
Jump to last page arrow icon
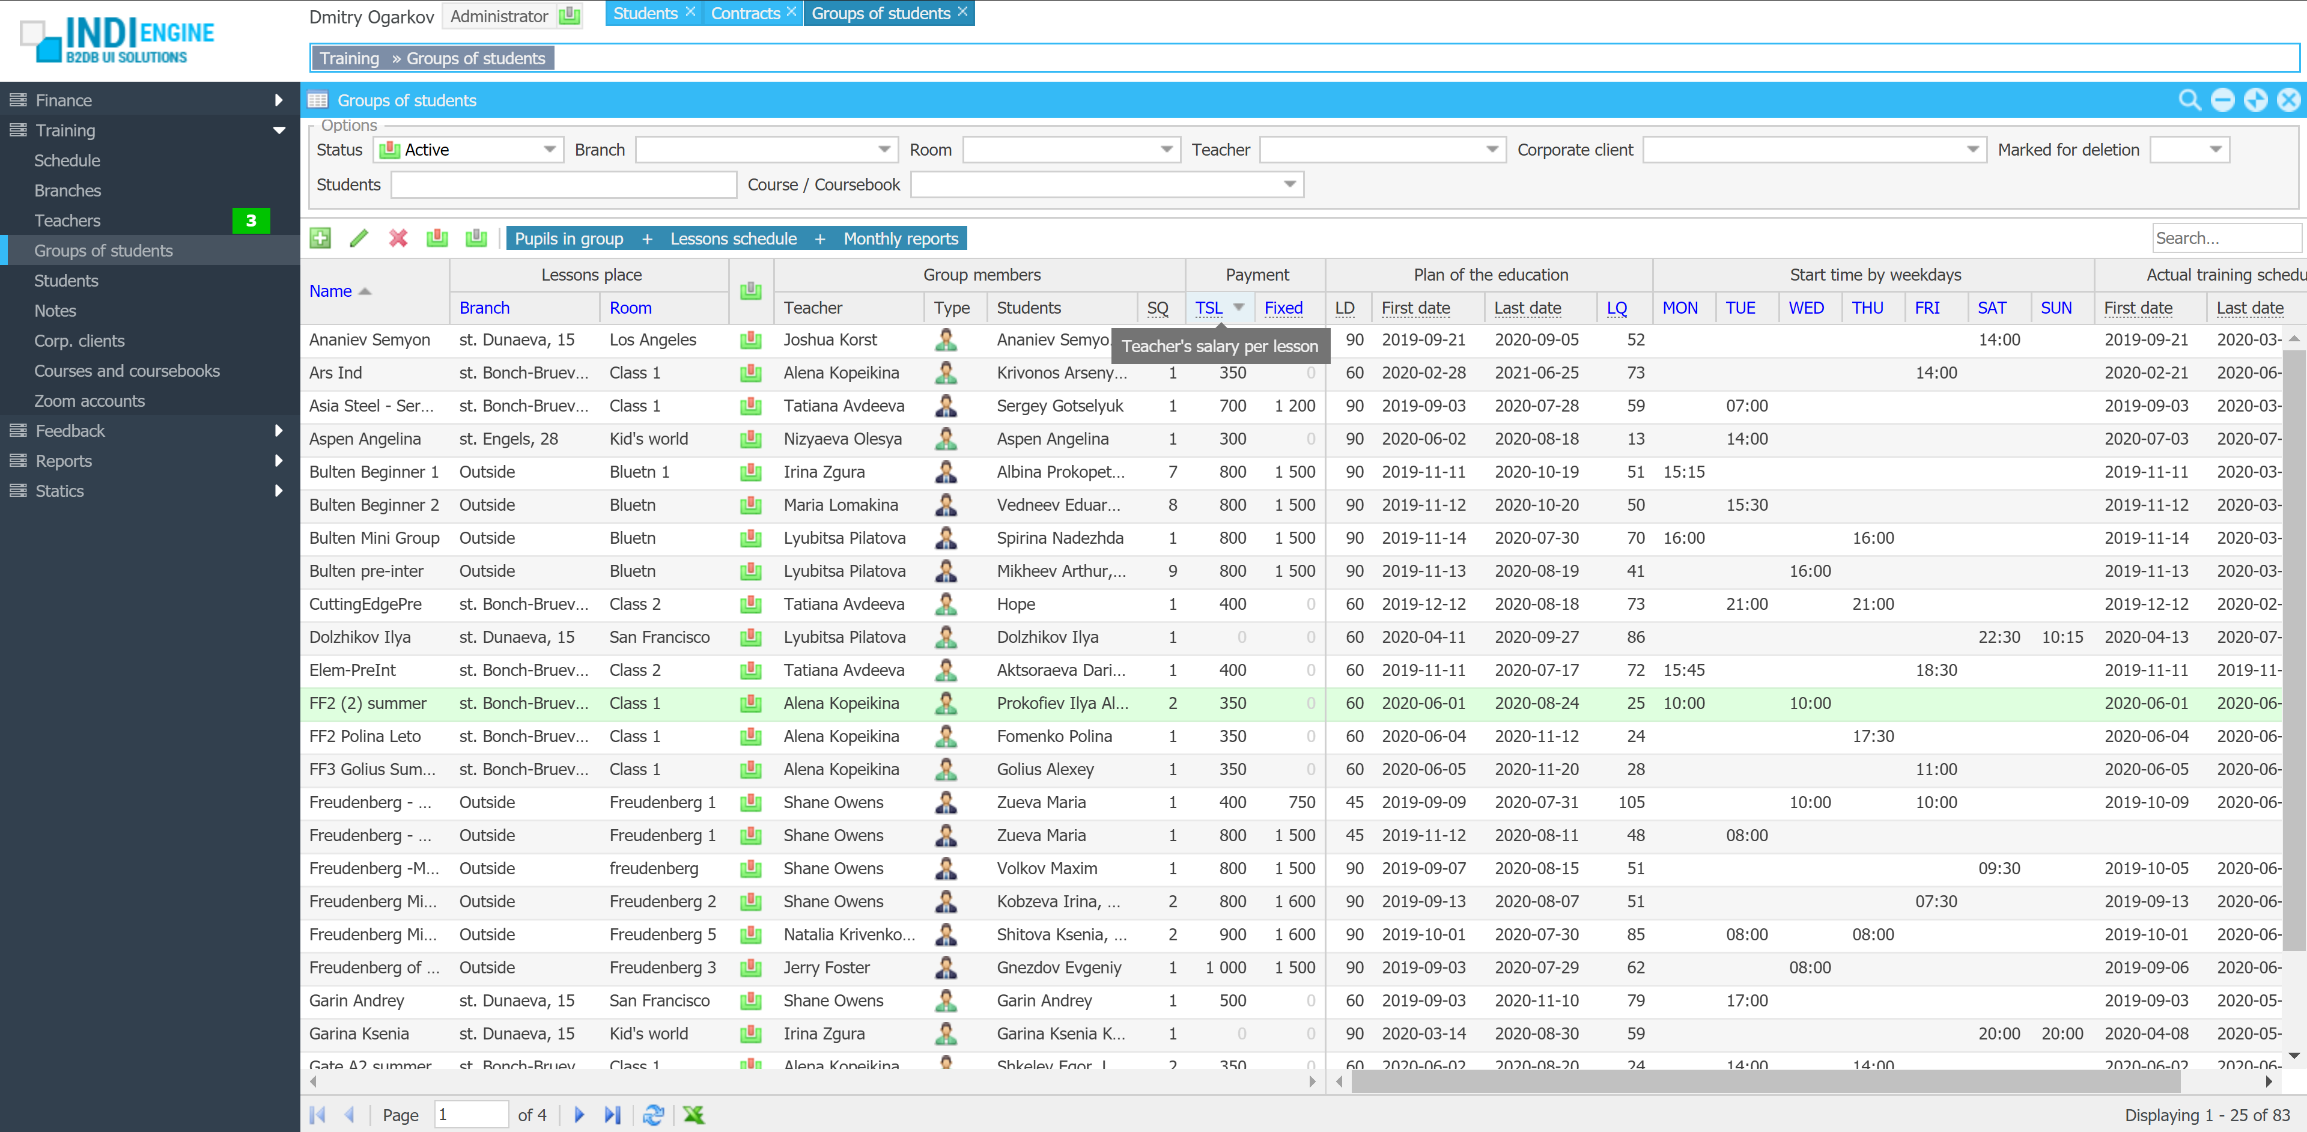click(613, 1114)
